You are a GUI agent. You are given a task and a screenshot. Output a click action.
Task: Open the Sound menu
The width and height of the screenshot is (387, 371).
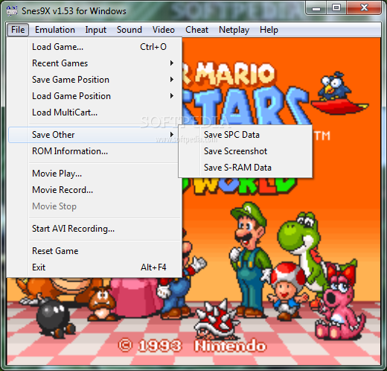(x=129, y=30)
